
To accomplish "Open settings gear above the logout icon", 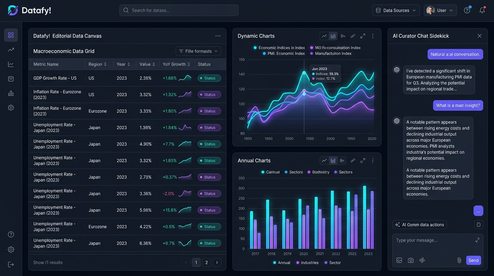I will click(x=11, y=249).
